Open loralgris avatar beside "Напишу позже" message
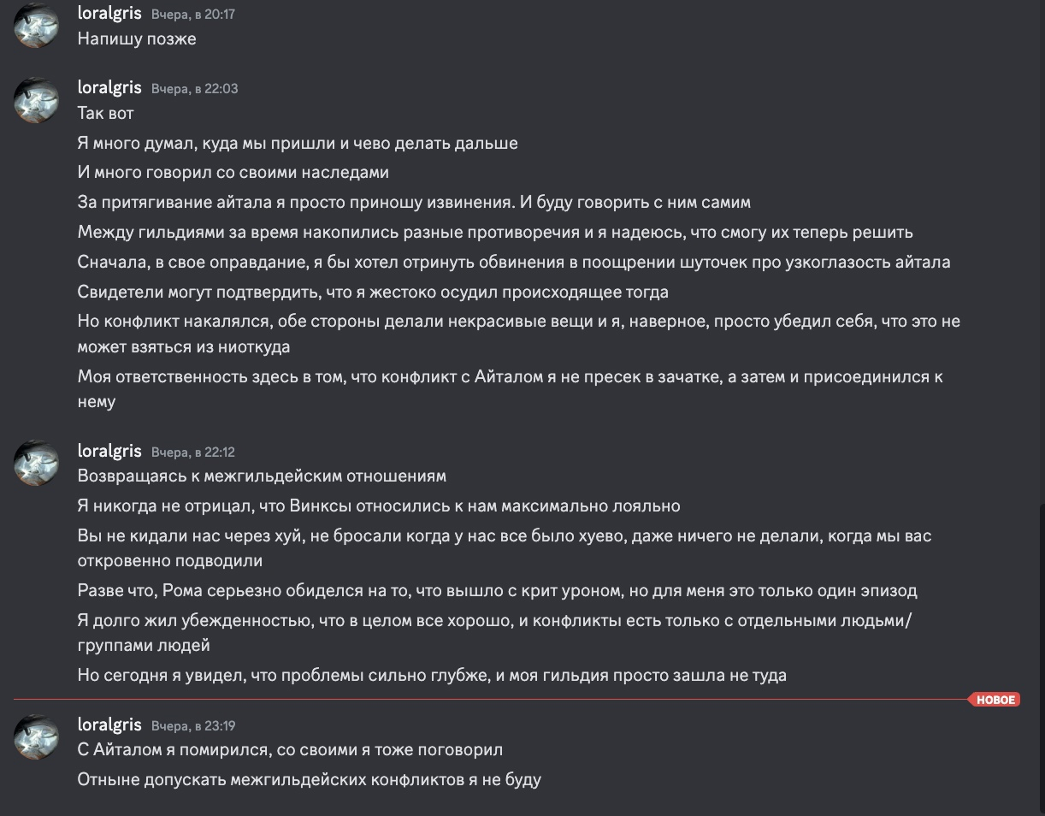The width and height of the screenshot is (1045, 816). click(36, 26)
